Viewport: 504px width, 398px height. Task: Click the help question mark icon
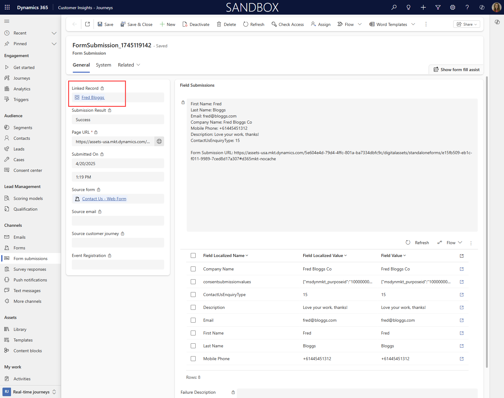tap(467, 7)
